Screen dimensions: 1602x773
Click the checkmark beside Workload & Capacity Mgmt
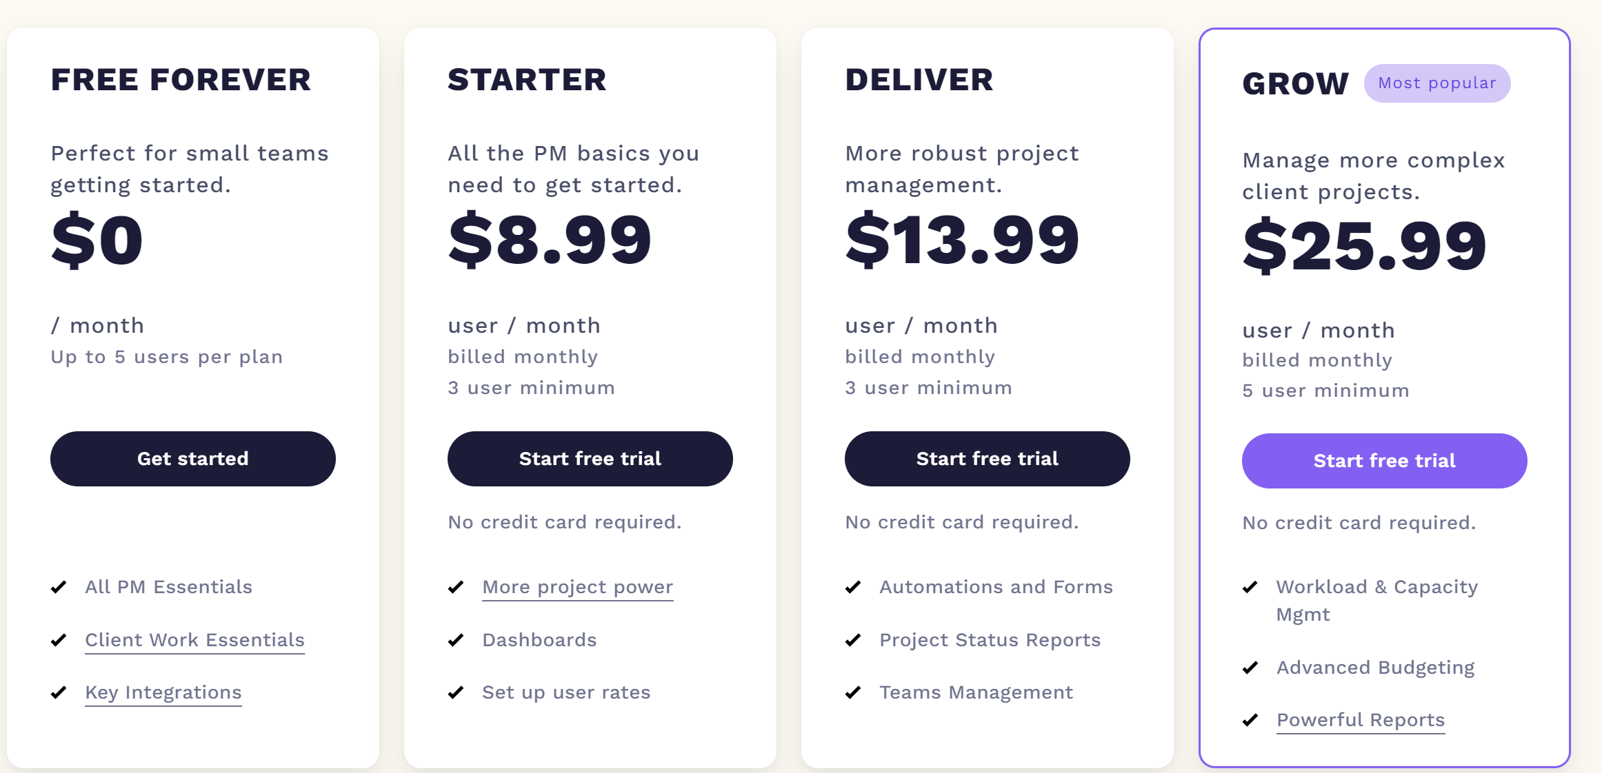(1250, 588)
